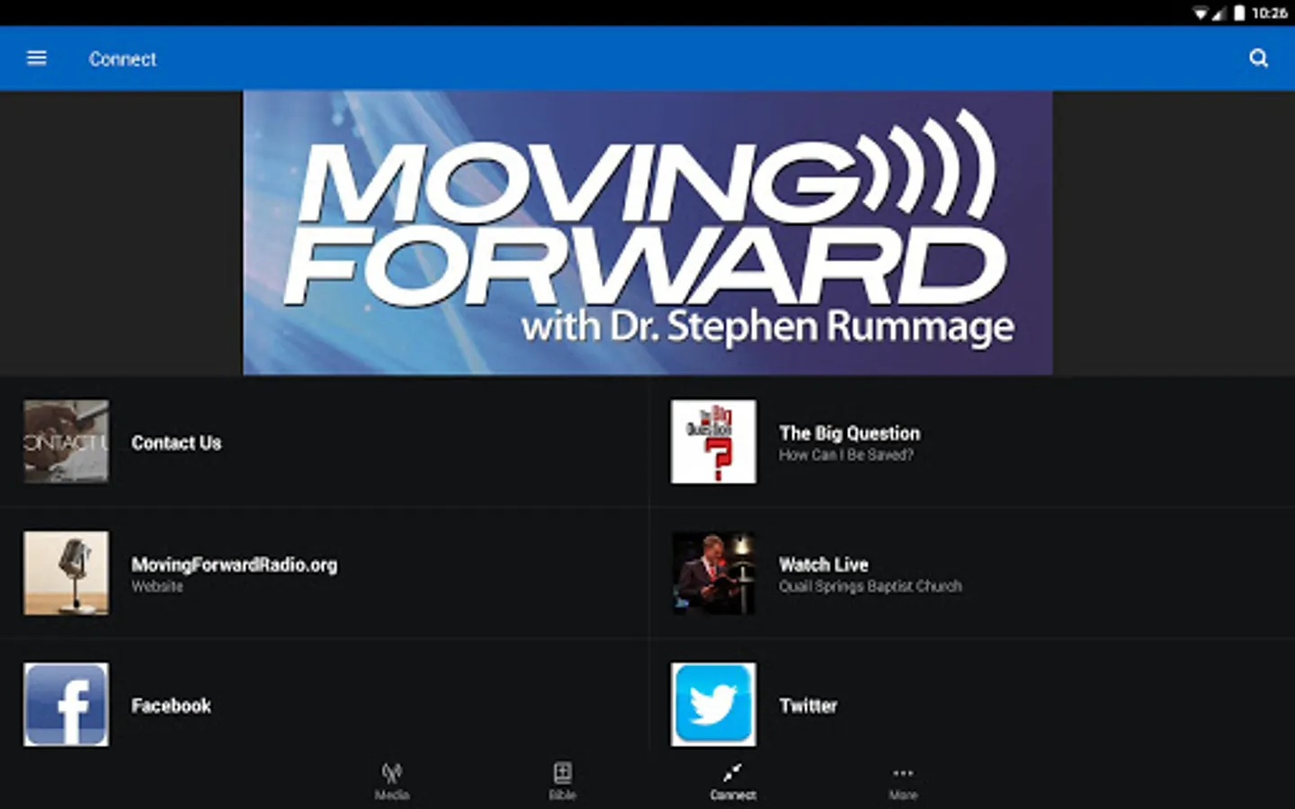This screenshot has height=809, width=1295.
Task: Click the 'Website' subtitle text
Action: click(157, 586)
